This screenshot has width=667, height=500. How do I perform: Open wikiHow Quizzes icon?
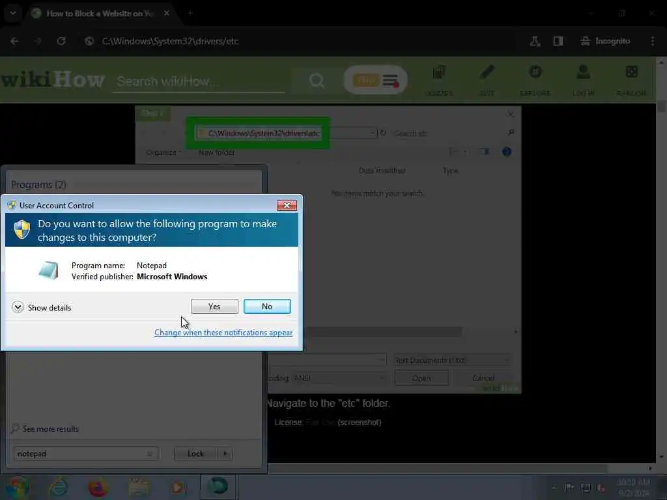tap(439, 80)
